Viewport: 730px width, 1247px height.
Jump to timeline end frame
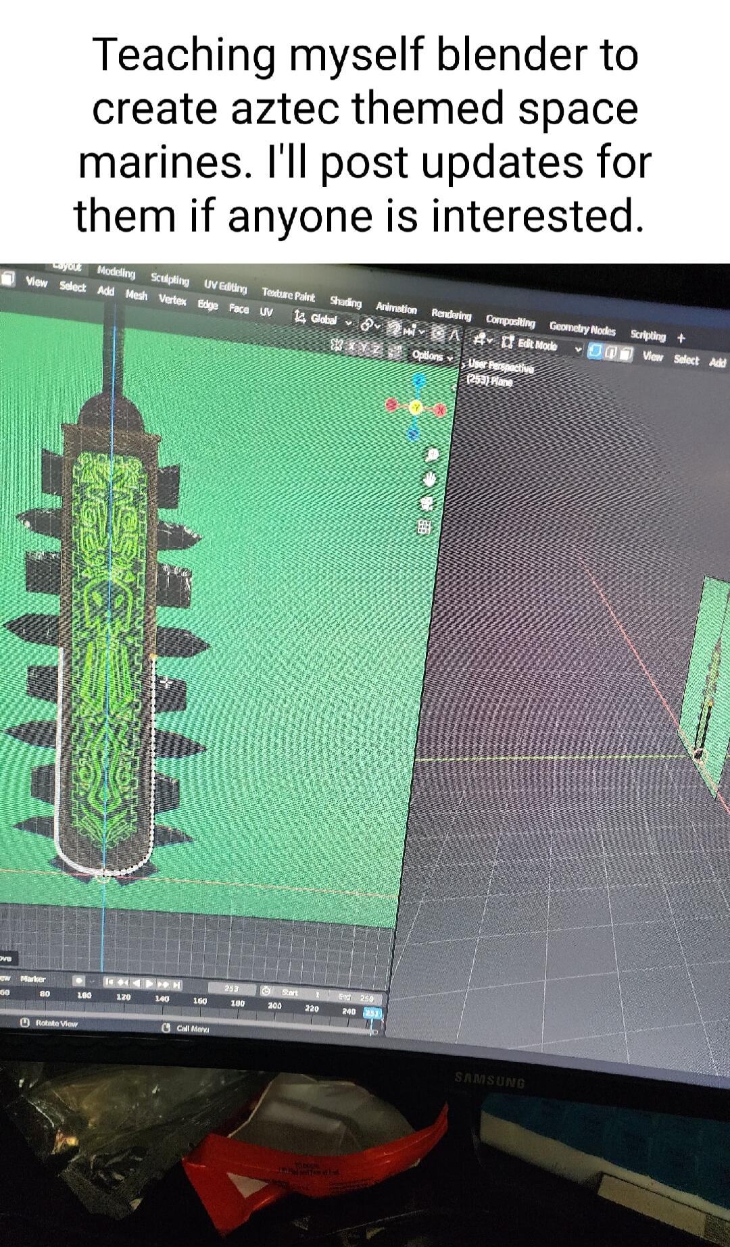coord(176,986)
